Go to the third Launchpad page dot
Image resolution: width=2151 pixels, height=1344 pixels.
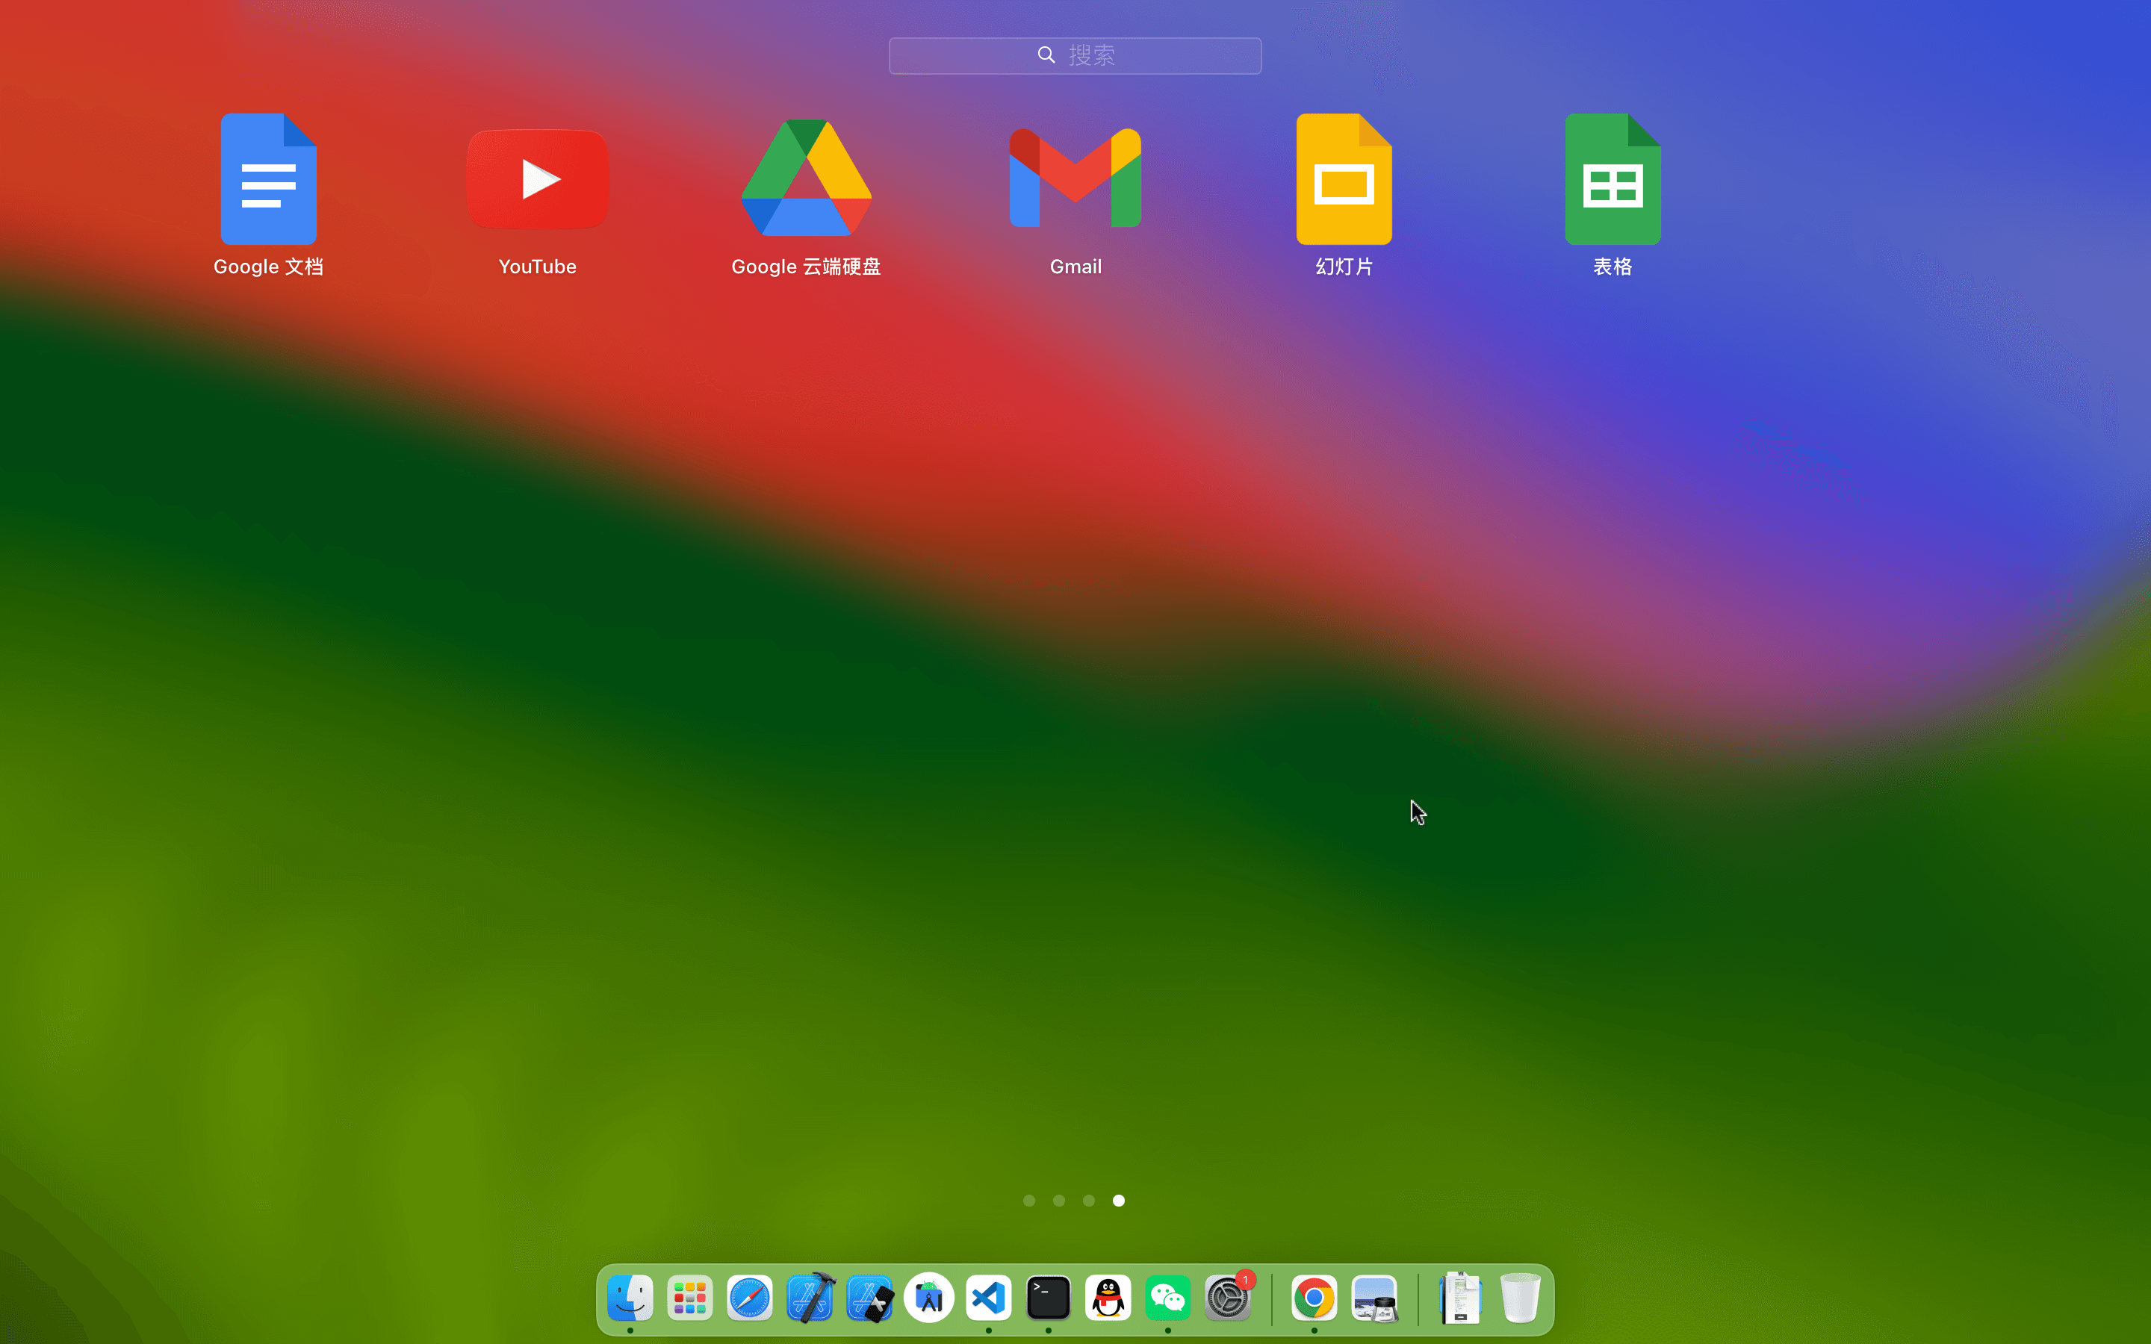(x=1089, y=1201)
